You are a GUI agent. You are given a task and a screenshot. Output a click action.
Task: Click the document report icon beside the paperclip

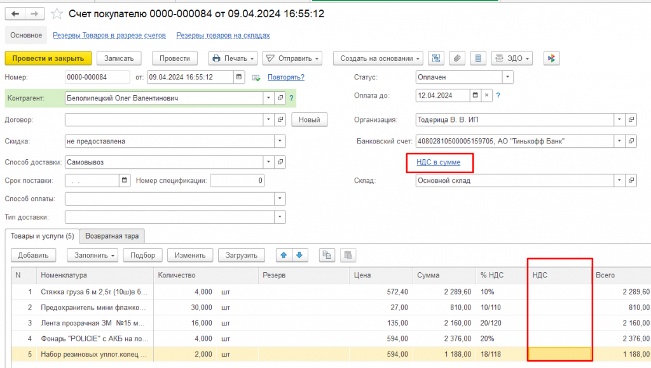tap(478, 58)
